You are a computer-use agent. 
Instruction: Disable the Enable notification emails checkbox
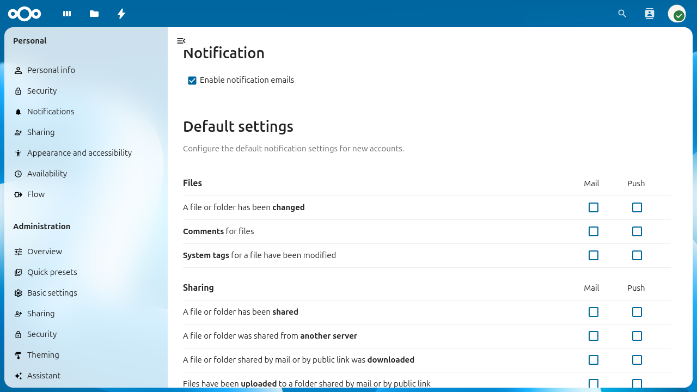(x=192, y=81)
